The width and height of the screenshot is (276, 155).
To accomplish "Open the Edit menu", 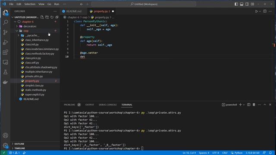I will 19,4.
